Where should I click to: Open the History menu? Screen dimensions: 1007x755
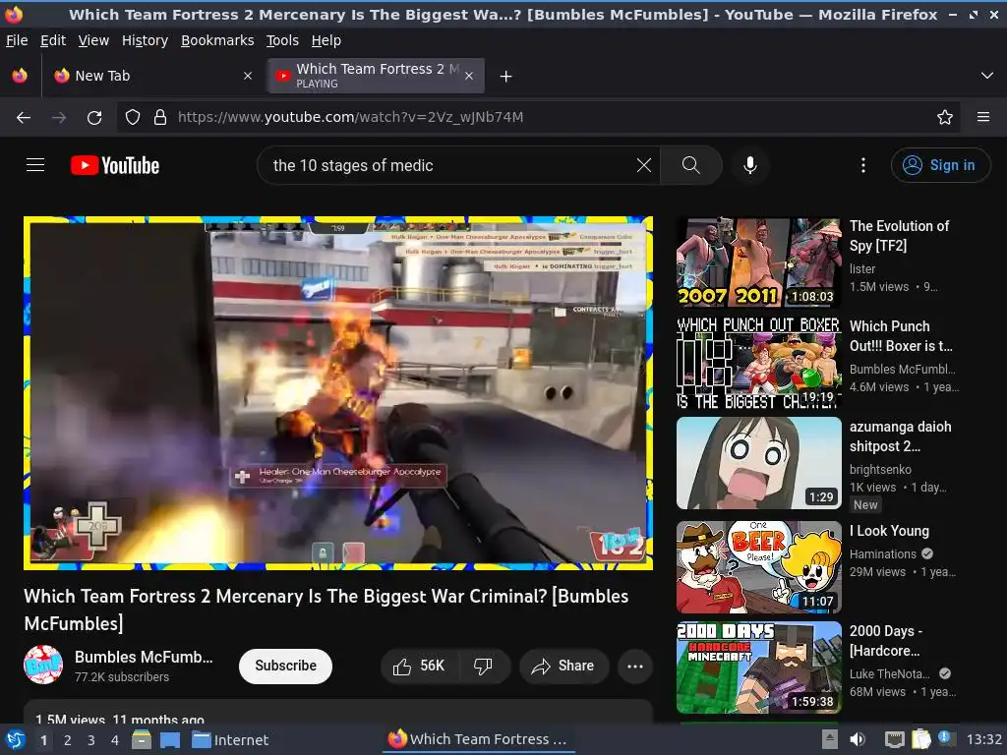tap(145, 40)
